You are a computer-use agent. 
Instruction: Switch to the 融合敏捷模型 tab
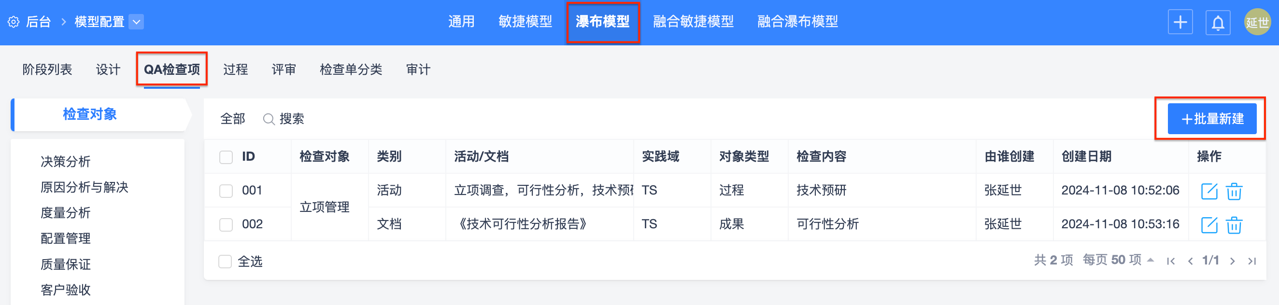coord(693,22)
